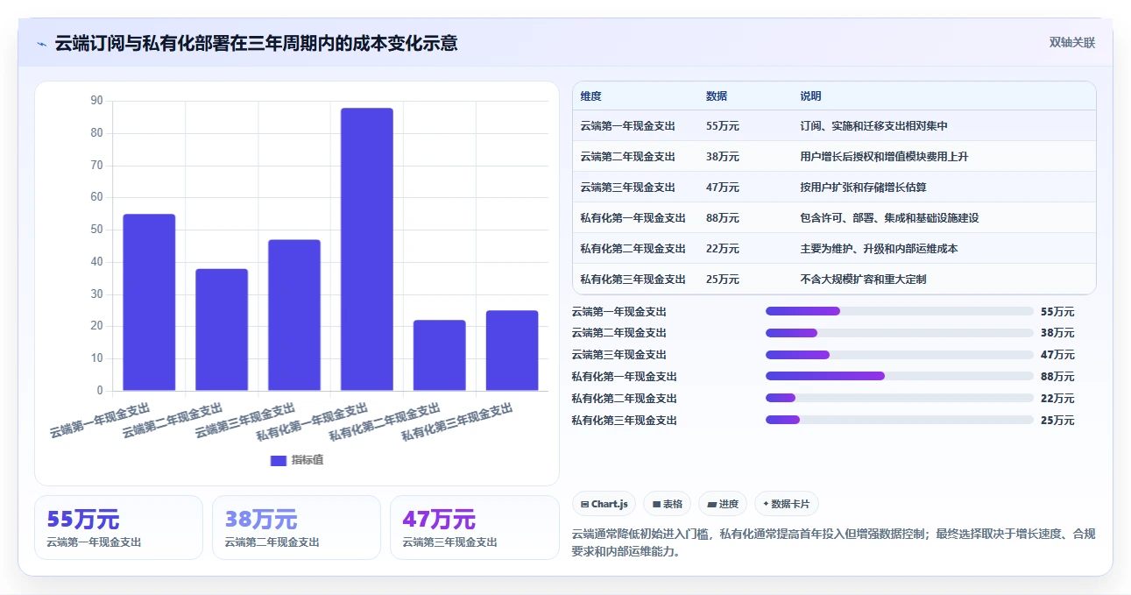This screenshot has width=1131, height=595.
Task: Open the 47万元 data card
Action: pos(474,528)
